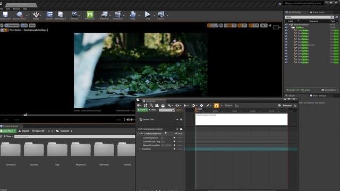Toggle visibility eye for the Cameras folder
This screenshot has width=340, height=191.
(286, 28)
